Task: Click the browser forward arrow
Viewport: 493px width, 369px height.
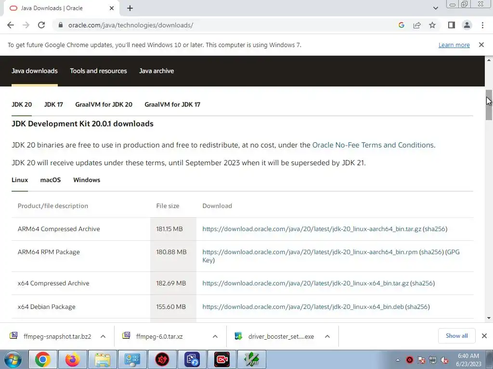Action: click(26, 25)
